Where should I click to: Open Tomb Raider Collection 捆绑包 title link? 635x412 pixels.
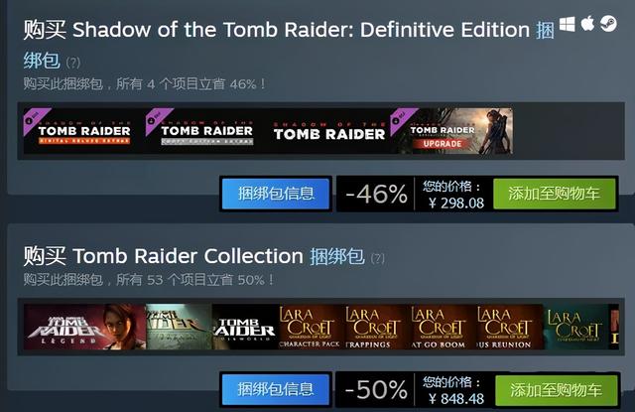pyautogui.click(x=337, y=256)
